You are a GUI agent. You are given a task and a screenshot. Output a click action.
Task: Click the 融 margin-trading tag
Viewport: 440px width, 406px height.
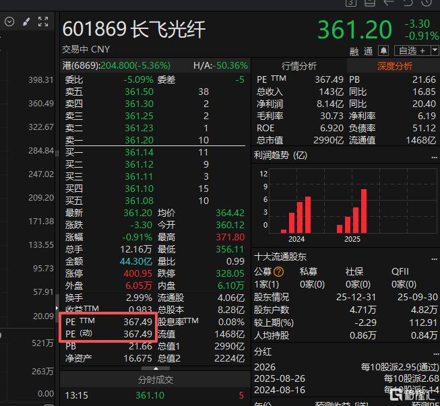click(x=354, y=51)
